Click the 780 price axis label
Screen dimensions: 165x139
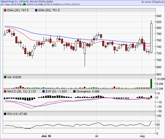click(159, 34)
